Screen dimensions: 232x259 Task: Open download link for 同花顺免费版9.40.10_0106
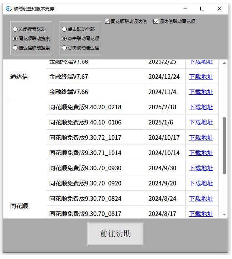[201, 122]
